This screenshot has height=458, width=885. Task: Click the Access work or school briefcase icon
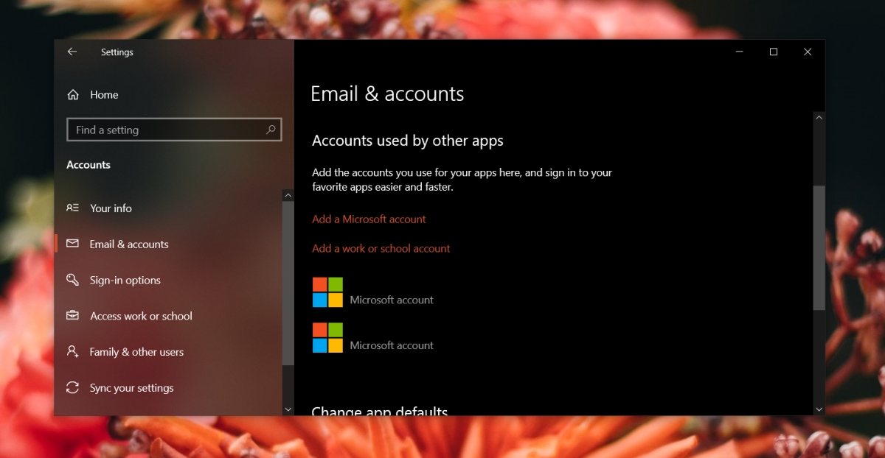[x=72, y=316]
